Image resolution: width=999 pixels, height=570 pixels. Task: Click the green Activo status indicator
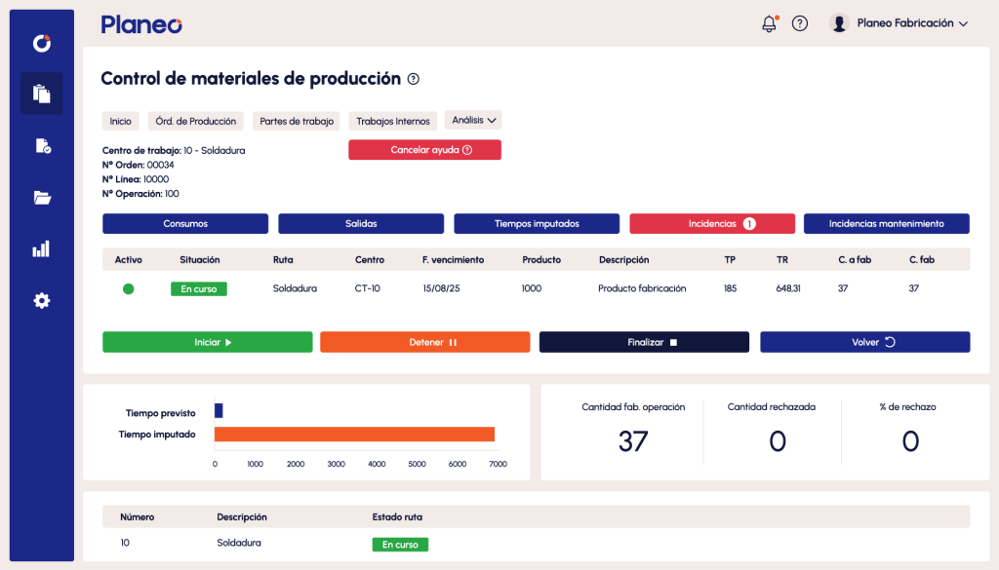point(128,287)
